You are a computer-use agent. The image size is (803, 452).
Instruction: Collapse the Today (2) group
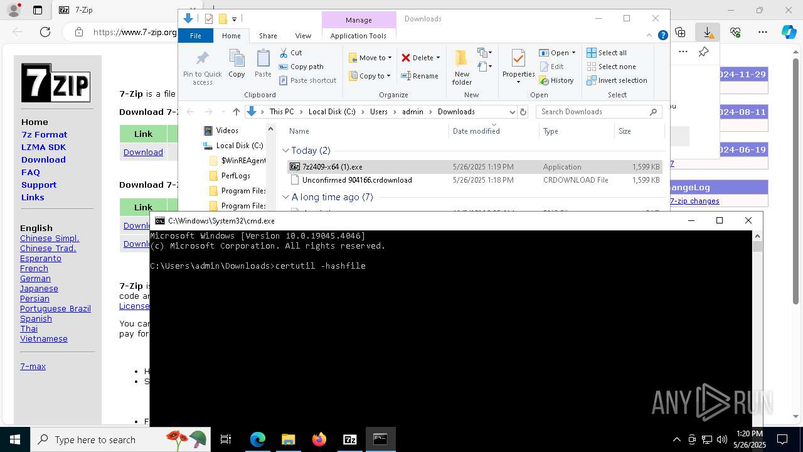coord(286,151)
